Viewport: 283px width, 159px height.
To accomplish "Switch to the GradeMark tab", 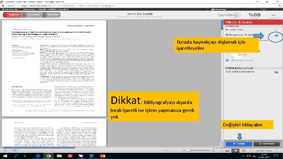I will 32,15.
